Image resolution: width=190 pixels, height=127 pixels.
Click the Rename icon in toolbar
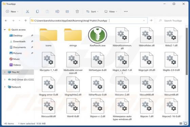pos(57,11)
